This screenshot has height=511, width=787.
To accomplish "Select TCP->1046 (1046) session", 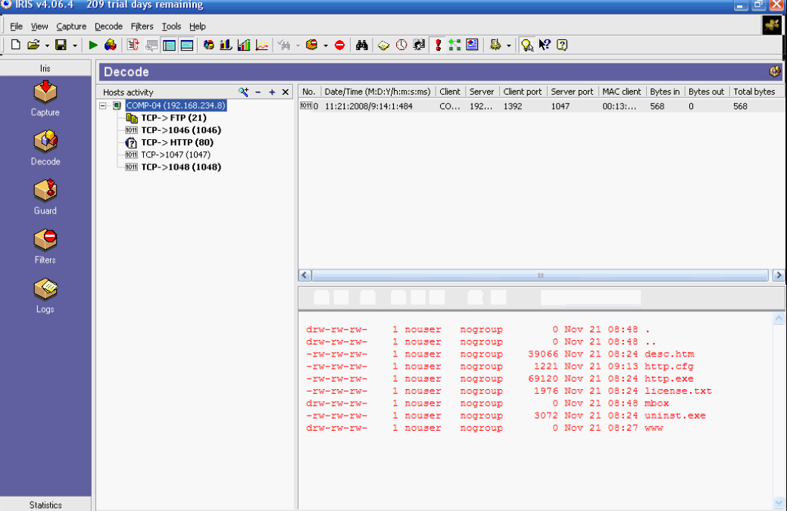I will click(x=181, y=130).
